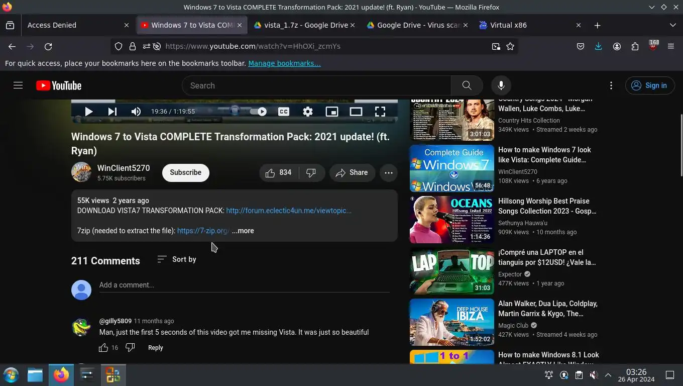Open Firefox account icon
This screenshot has width=683, height=386.
click(x=617, y=46)
